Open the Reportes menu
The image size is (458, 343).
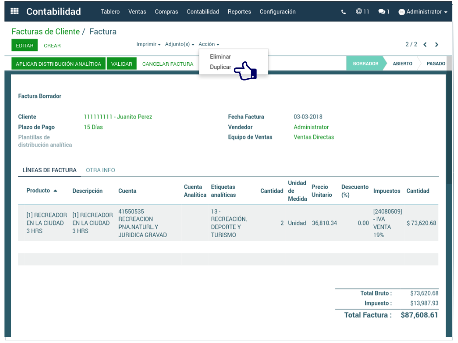point(239,12)
